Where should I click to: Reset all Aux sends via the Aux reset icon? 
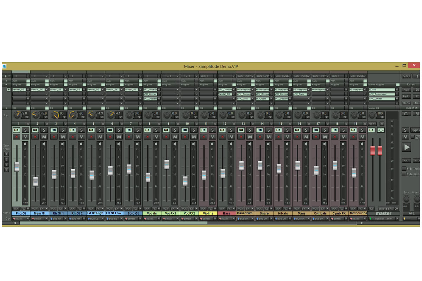tap(407, 90)
